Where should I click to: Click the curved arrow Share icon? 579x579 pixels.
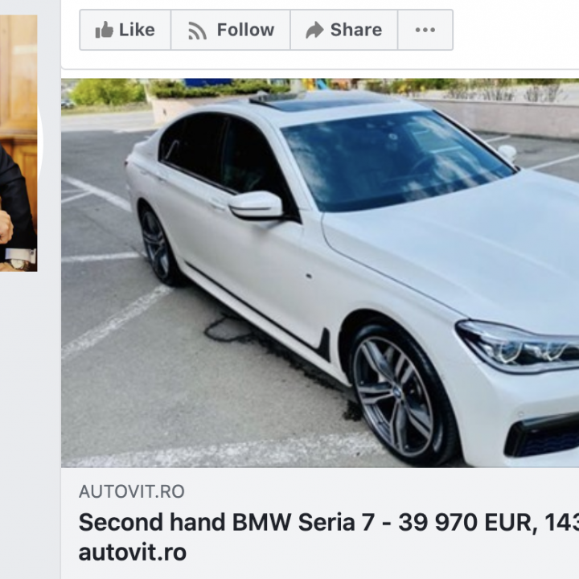314,31
